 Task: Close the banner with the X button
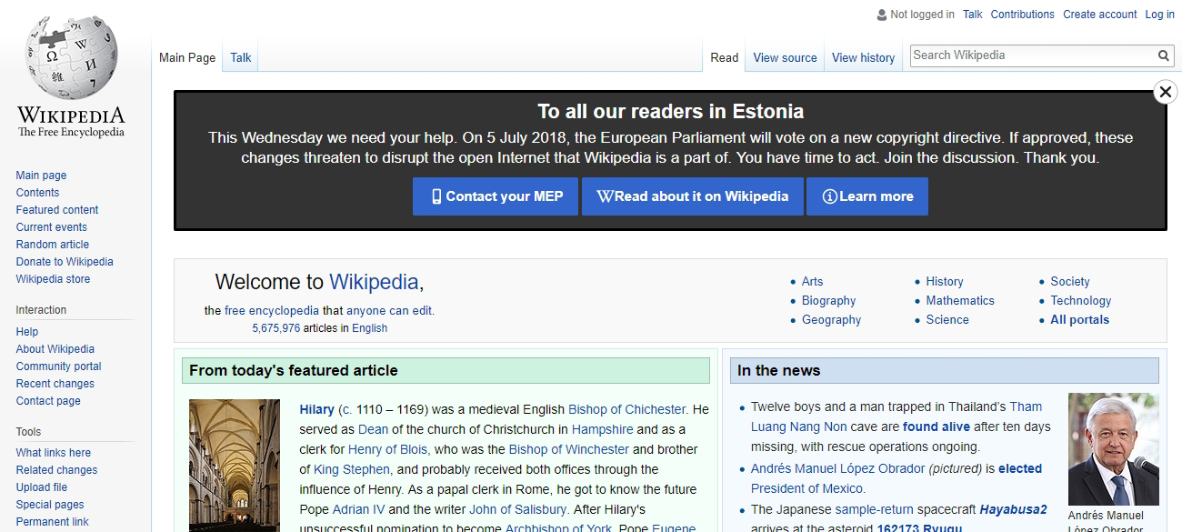1165,91
